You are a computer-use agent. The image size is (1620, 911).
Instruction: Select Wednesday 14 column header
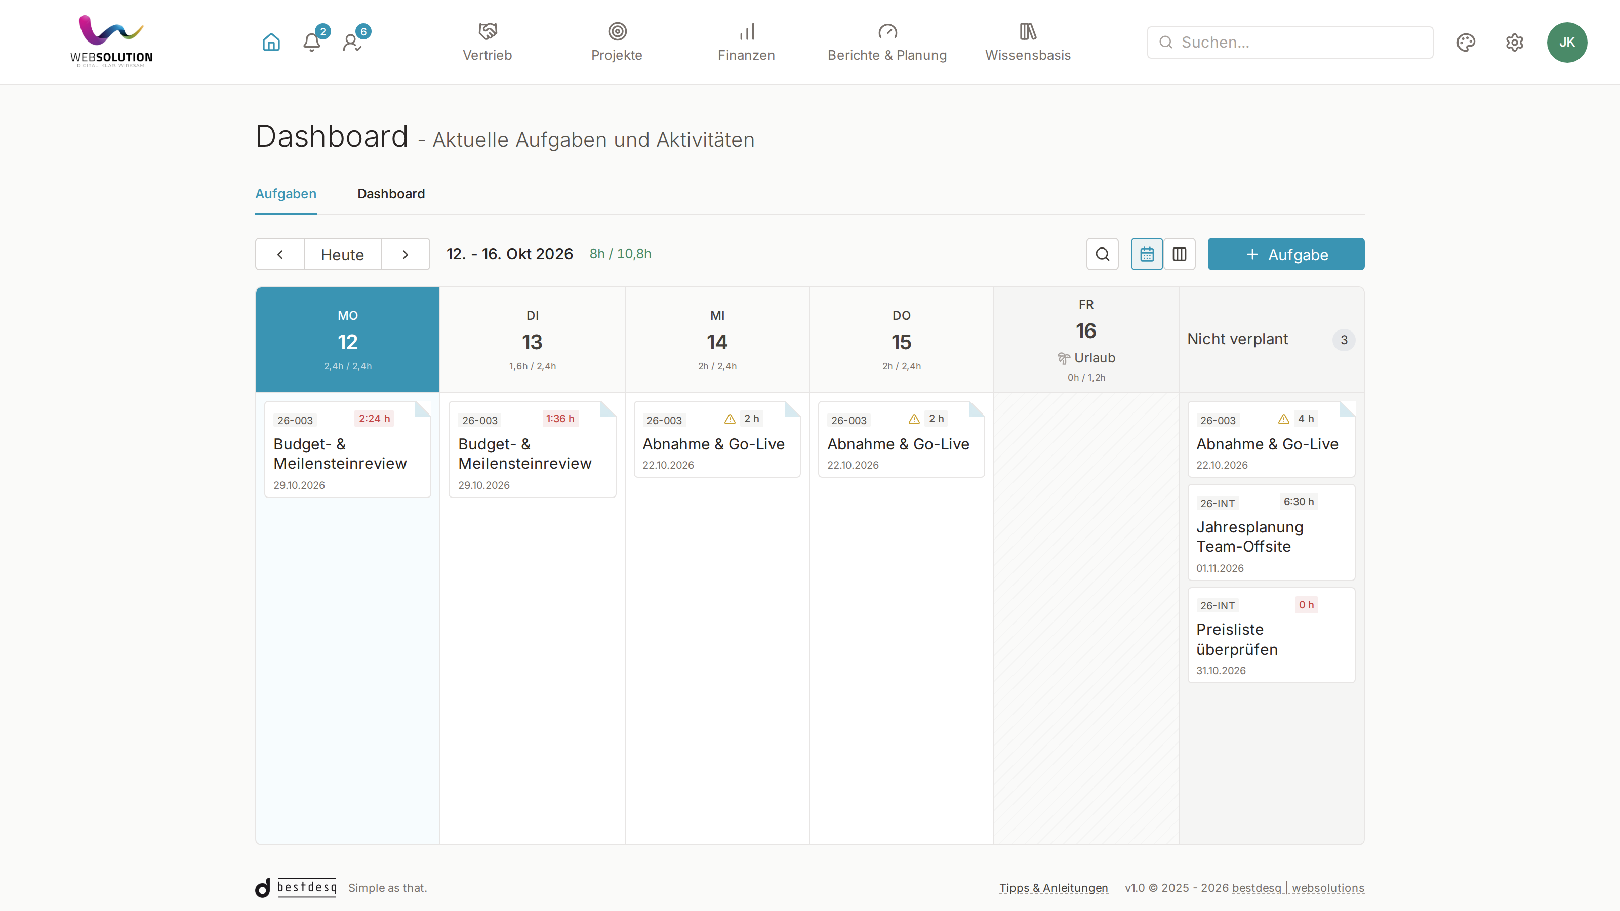[x=717, y=340]
